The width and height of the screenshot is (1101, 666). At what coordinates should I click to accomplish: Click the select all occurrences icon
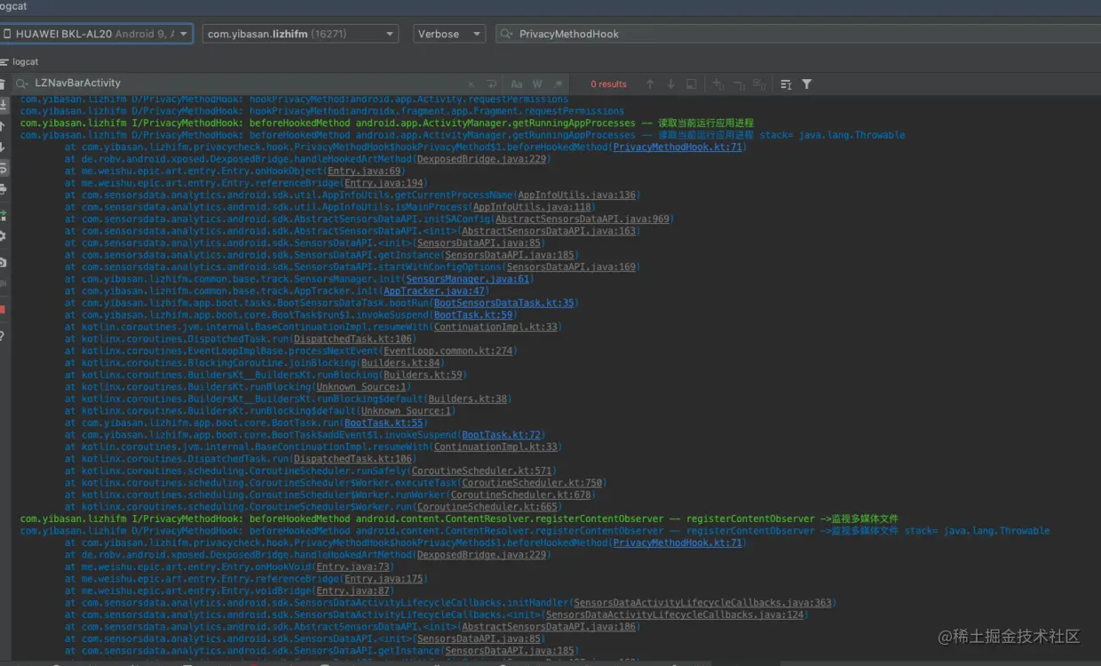point(692,83)
